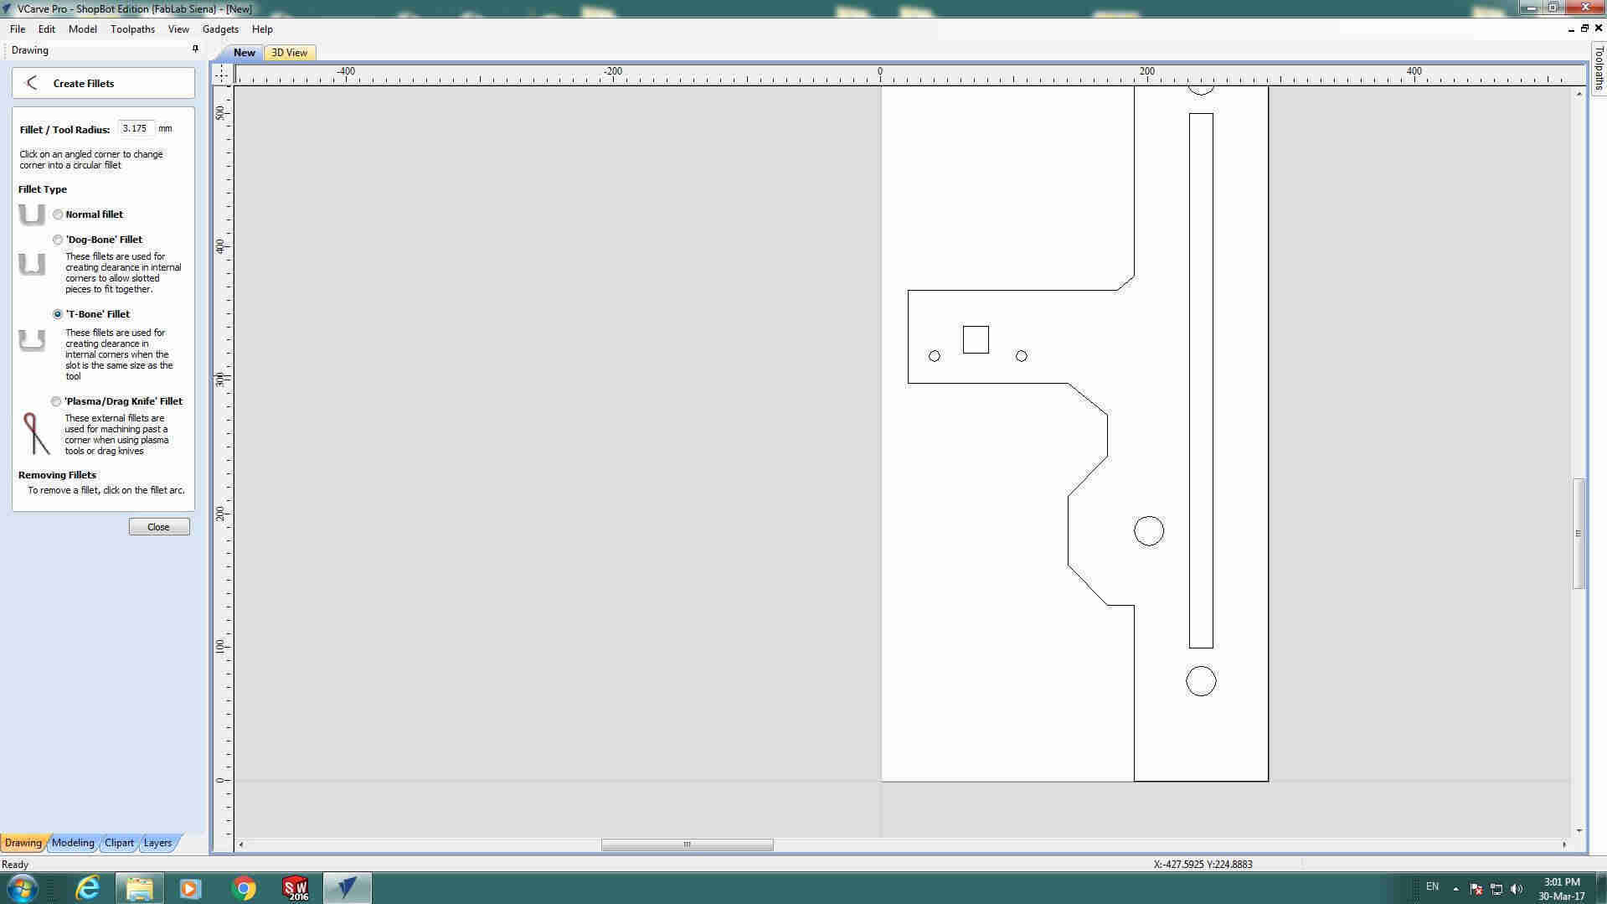Switch to the Clipart tab
The width and height of the screenshot is (1607, 904).
(x=119, y=843)
